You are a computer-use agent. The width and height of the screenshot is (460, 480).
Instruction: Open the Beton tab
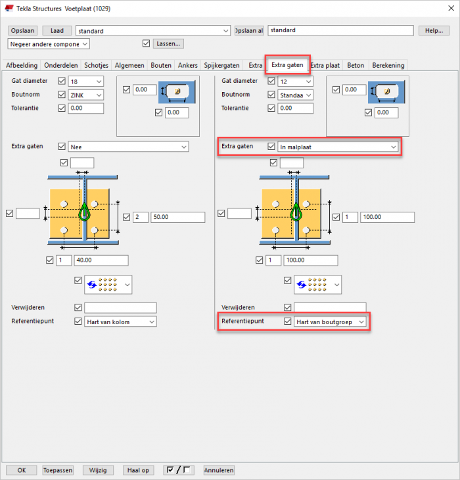356,65
